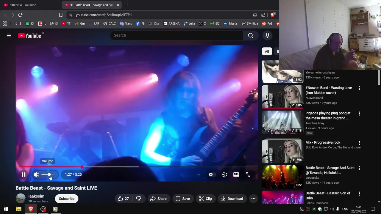Open the ENG language indicator
The width and height of the screenshot is (381, 214).
[345, 209]
